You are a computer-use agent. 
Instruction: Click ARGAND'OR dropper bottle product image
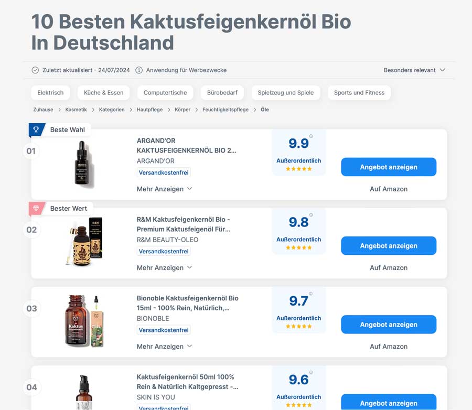click(x=84, y=164)
